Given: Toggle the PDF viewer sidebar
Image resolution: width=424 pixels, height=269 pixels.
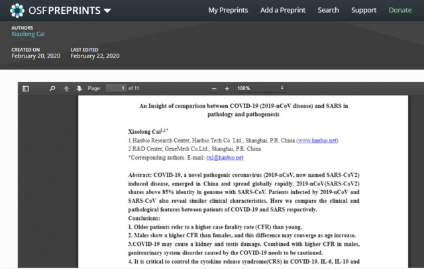Looking at the screenshot, I should pos(26,88).
